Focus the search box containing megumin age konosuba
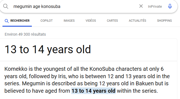The image size is (180, 99). coord(75,6)
